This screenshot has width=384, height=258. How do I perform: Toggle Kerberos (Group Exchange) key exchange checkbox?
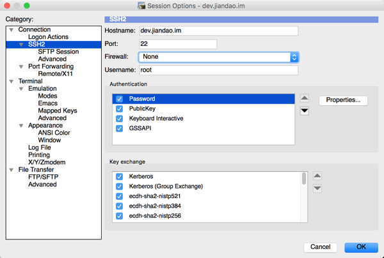[119, 186]
